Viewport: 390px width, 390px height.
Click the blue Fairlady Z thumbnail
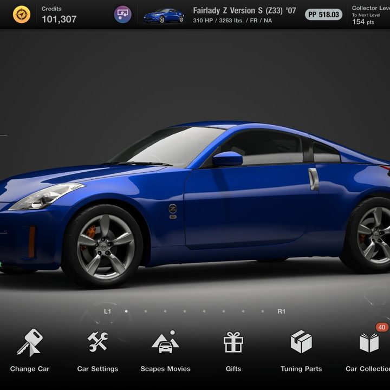(164, 15)
